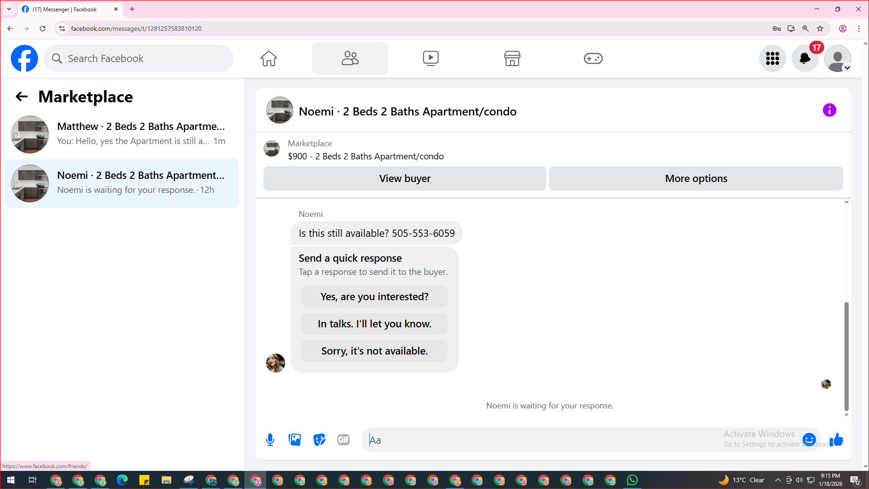The image size is (869, 489).
Task: Expand Chrome tab search dropdown arrow
Action: point(9,9)
